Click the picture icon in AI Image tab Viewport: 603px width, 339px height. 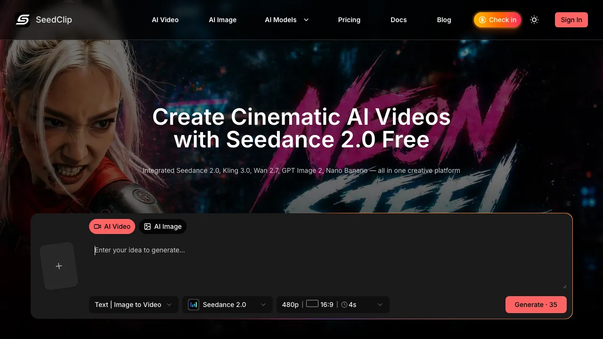[147, 226]
